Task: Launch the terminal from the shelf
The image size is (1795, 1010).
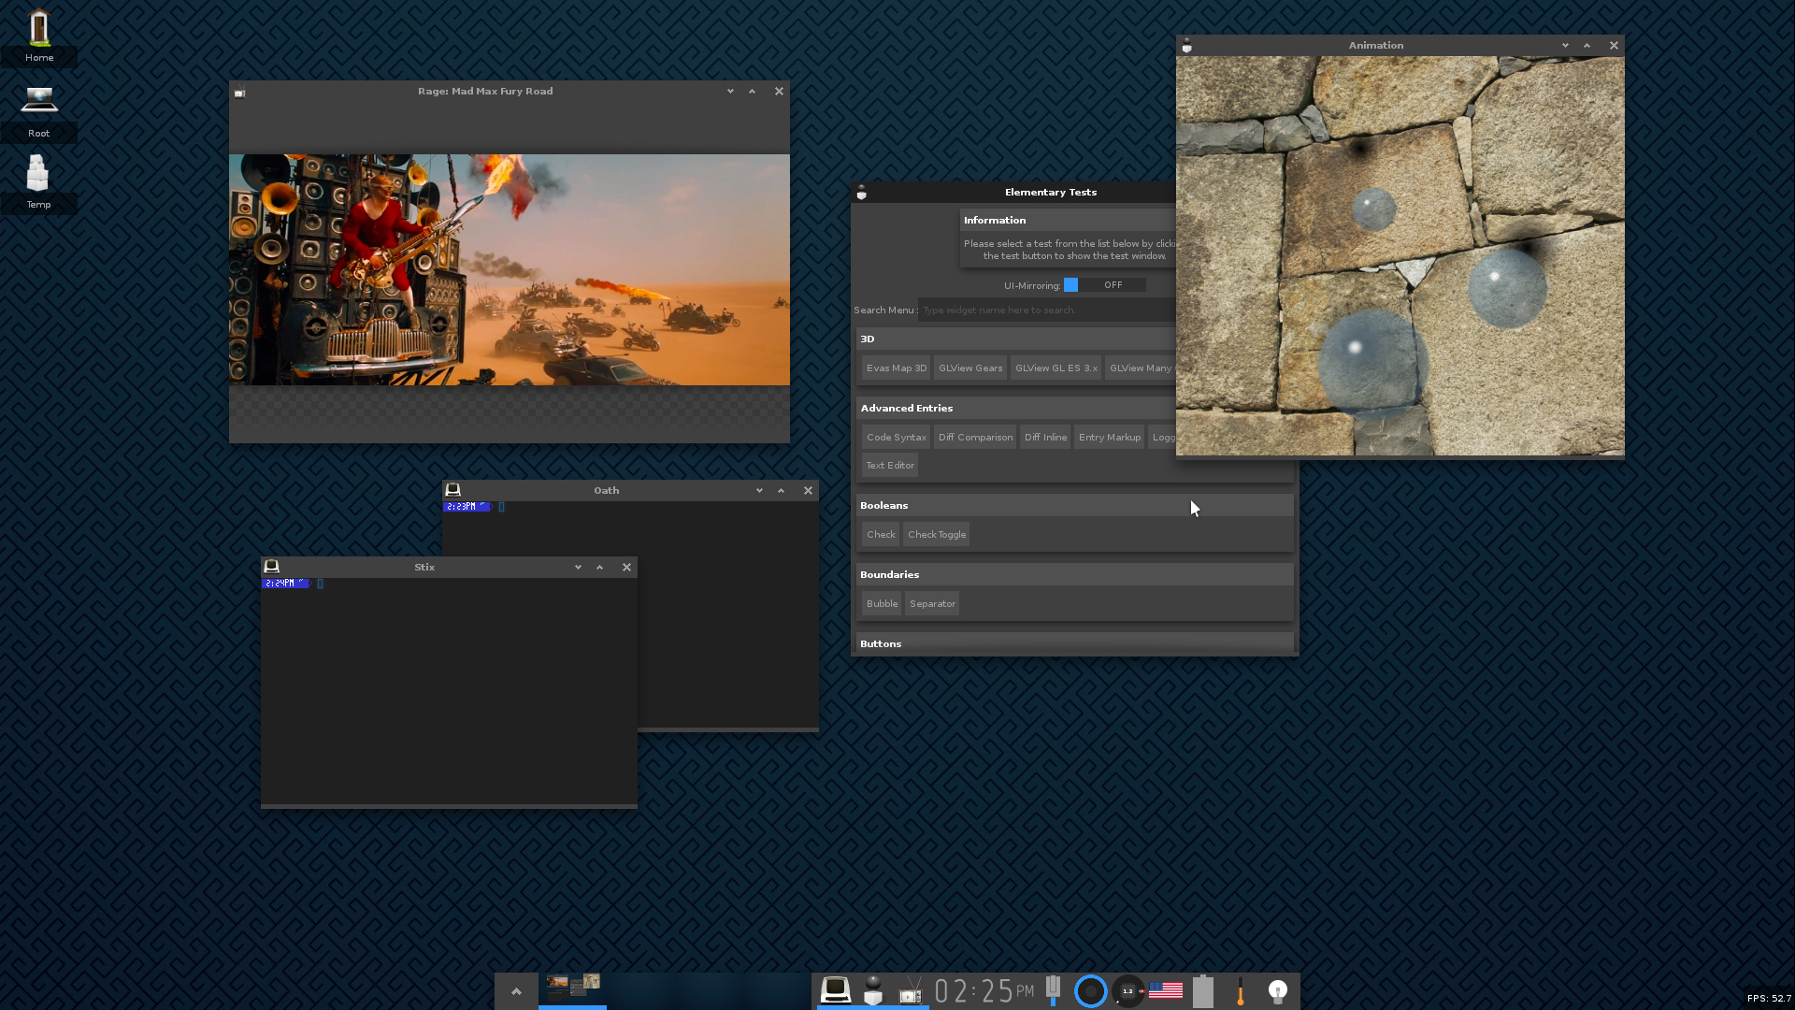Action: 836,990
